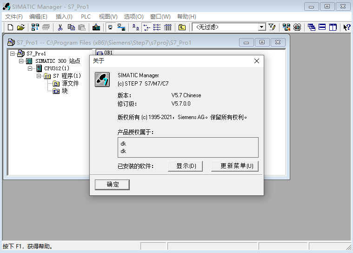Click the licensed-to field showing dk
This screenshot has width=353, height=253.
point(188,147)
